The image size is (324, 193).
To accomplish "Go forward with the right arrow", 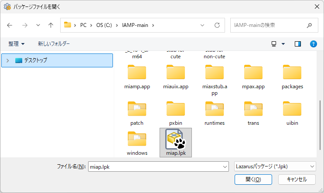I will [x=25, y=25].
